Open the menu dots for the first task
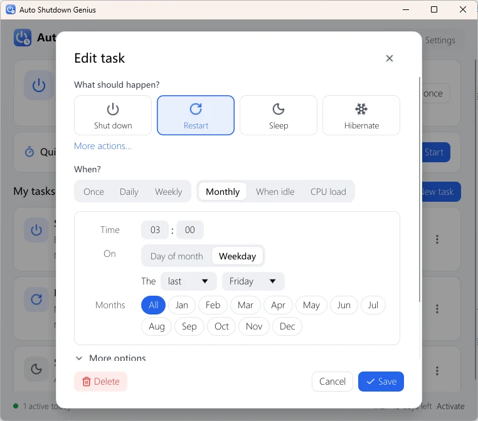The width and height of the screenshot is (478, 421). point(437,239)
